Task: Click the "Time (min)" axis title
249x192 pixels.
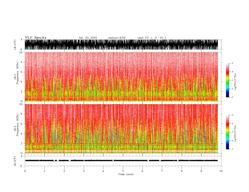Action: pos(126,174)
